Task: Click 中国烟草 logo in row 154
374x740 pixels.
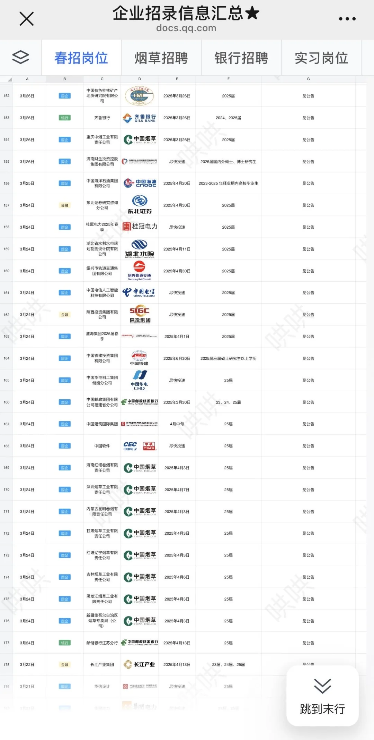Action: click(x=140, y=139)
